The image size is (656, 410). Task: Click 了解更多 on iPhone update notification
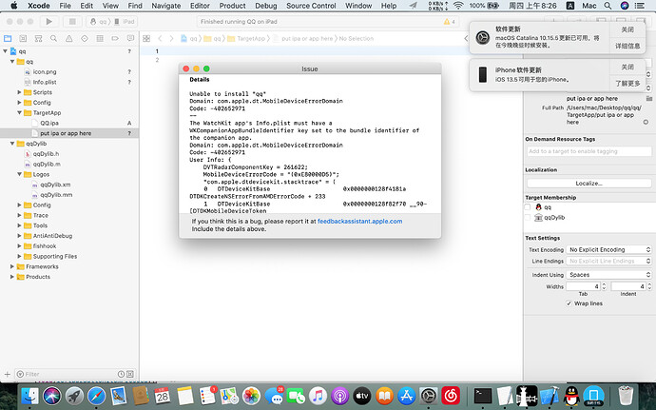(x=627, y=83)
